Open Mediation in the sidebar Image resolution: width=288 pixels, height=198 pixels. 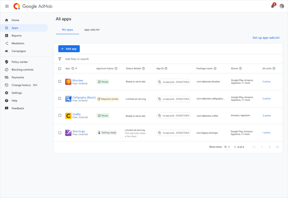click(24, 43)
